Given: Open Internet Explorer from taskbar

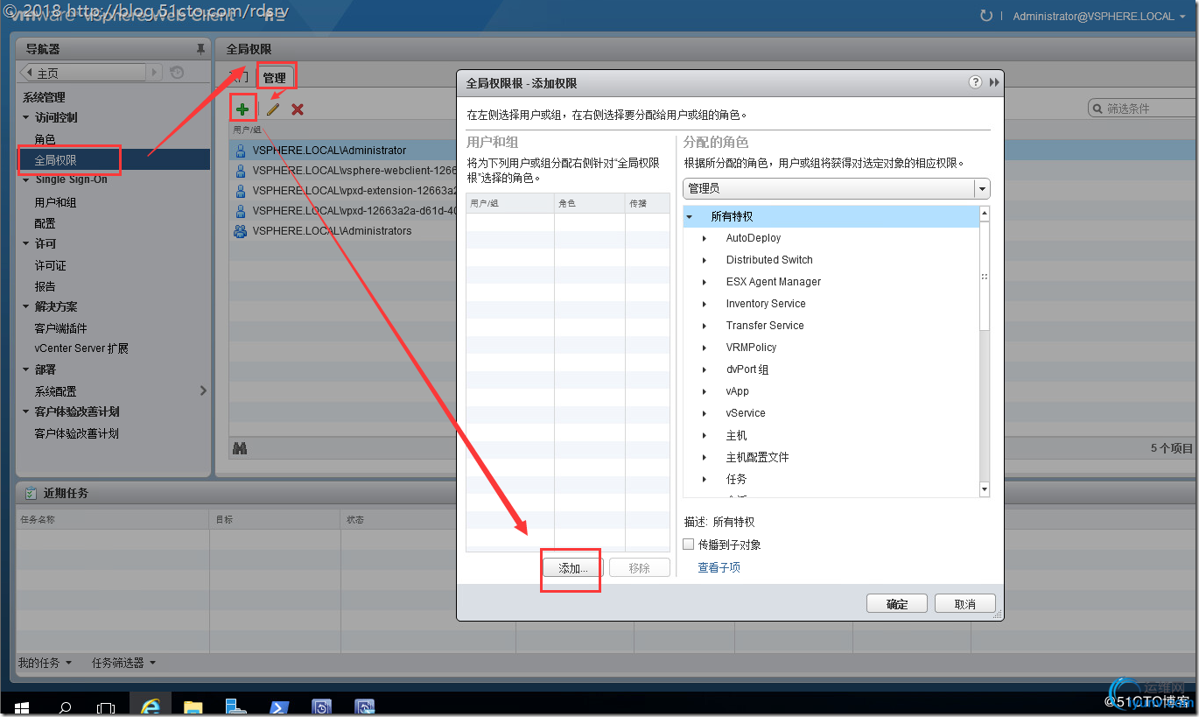Looking at the screenshot, I should point(151,706).
